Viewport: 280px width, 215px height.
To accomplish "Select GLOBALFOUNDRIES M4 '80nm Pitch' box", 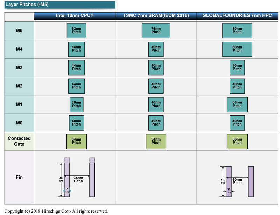I will (x=237, y=49).
